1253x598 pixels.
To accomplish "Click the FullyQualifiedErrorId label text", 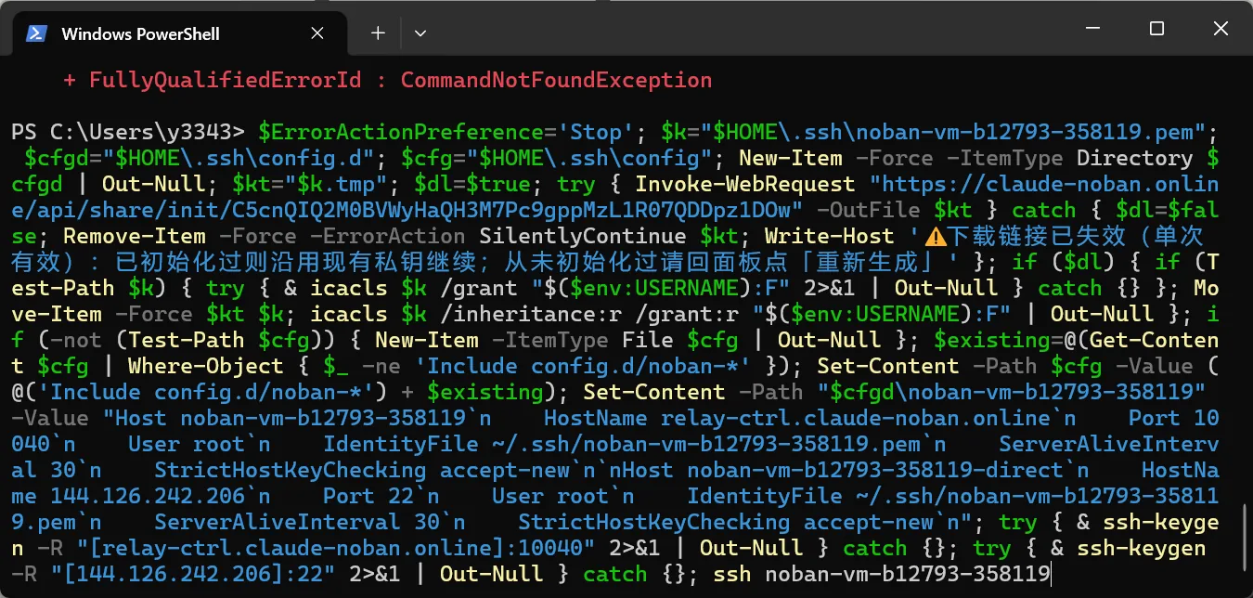I will click(x=226, y=80).
